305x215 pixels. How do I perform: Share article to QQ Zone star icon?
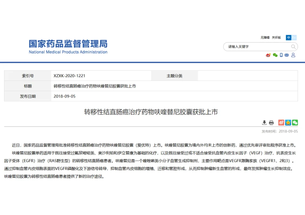point(288,123)
